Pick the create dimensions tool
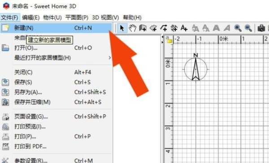This screenshot has width=269, height=163. tap(174, 28)
